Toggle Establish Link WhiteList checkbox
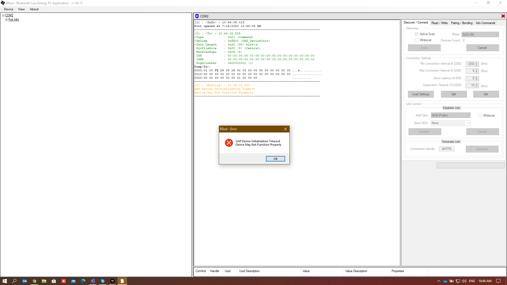Image resolution: width=507 pixels, height=285 pixels. pyautogui.click(x=480, y=116)
